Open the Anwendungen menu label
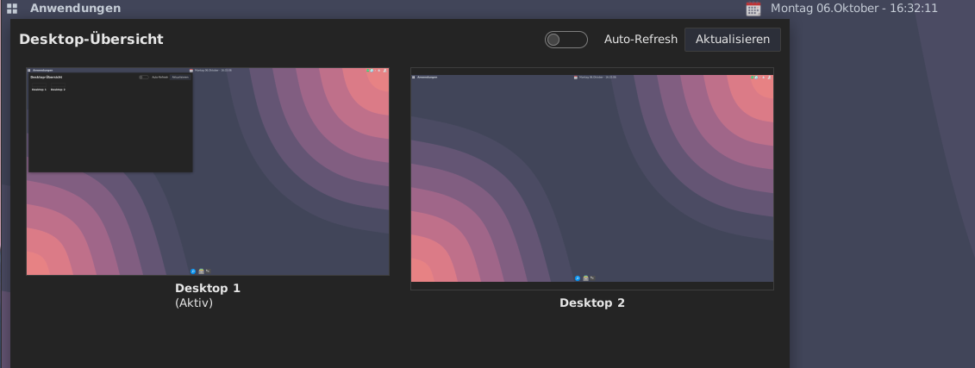 (x=75, y=9)
